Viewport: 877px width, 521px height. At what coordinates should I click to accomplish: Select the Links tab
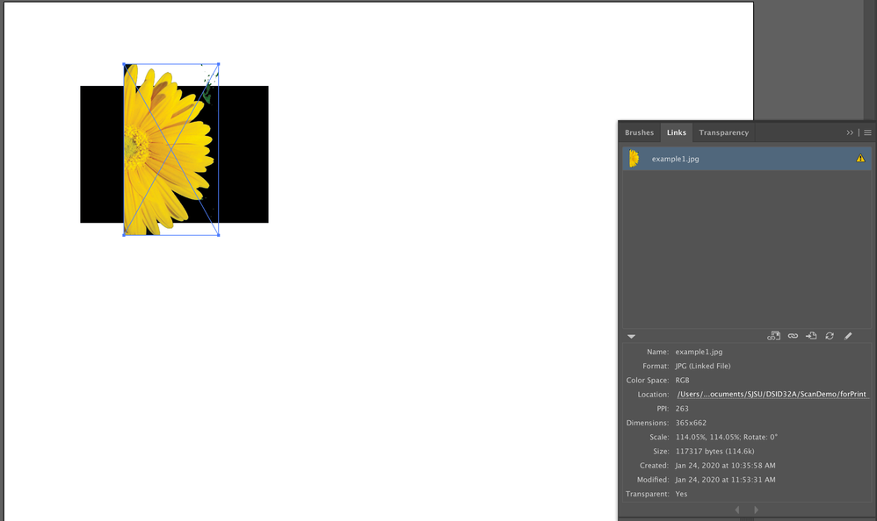[x=677, y=132]
